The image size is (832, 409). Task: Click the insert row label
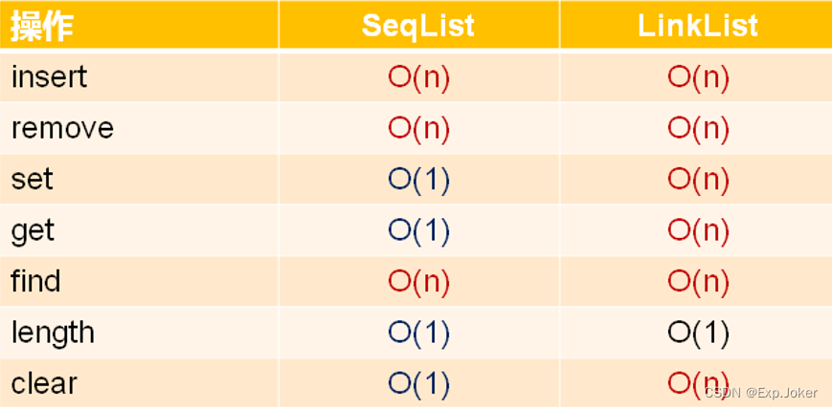coord(49,77)
